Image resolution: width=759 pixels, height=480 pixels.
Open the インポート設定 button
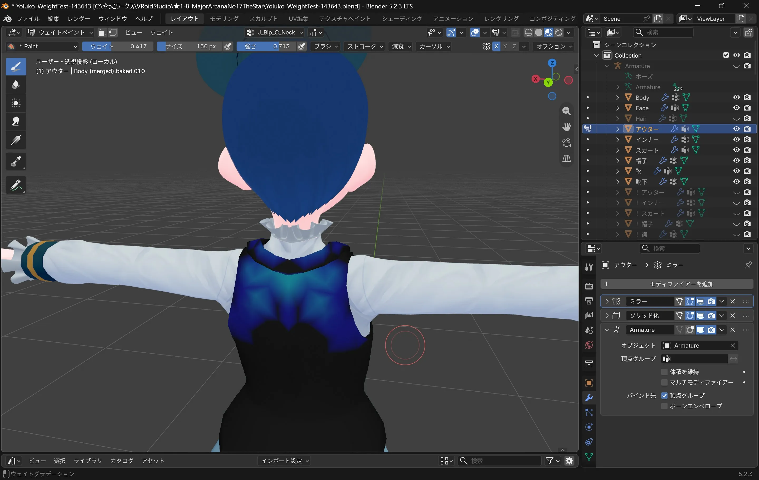pyautogui.click(x=285, y=461)
